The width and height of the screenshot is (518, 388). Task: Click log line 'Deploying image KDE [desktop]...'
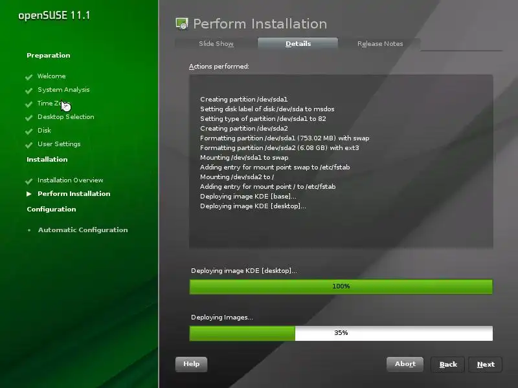253,206
